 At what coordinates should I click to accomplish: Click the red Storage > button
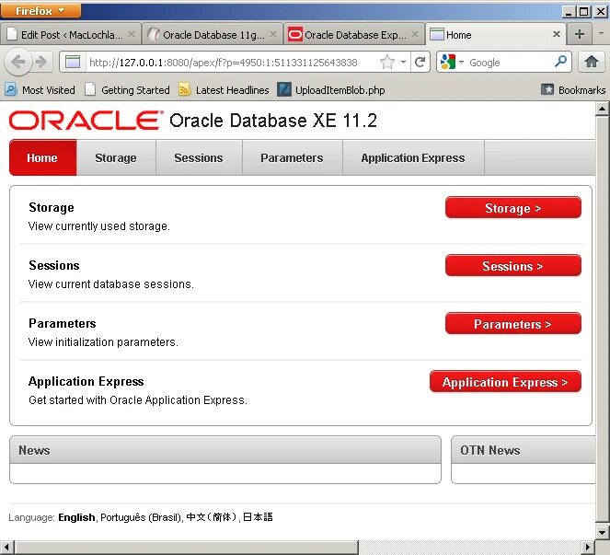[x=513, y=208]
